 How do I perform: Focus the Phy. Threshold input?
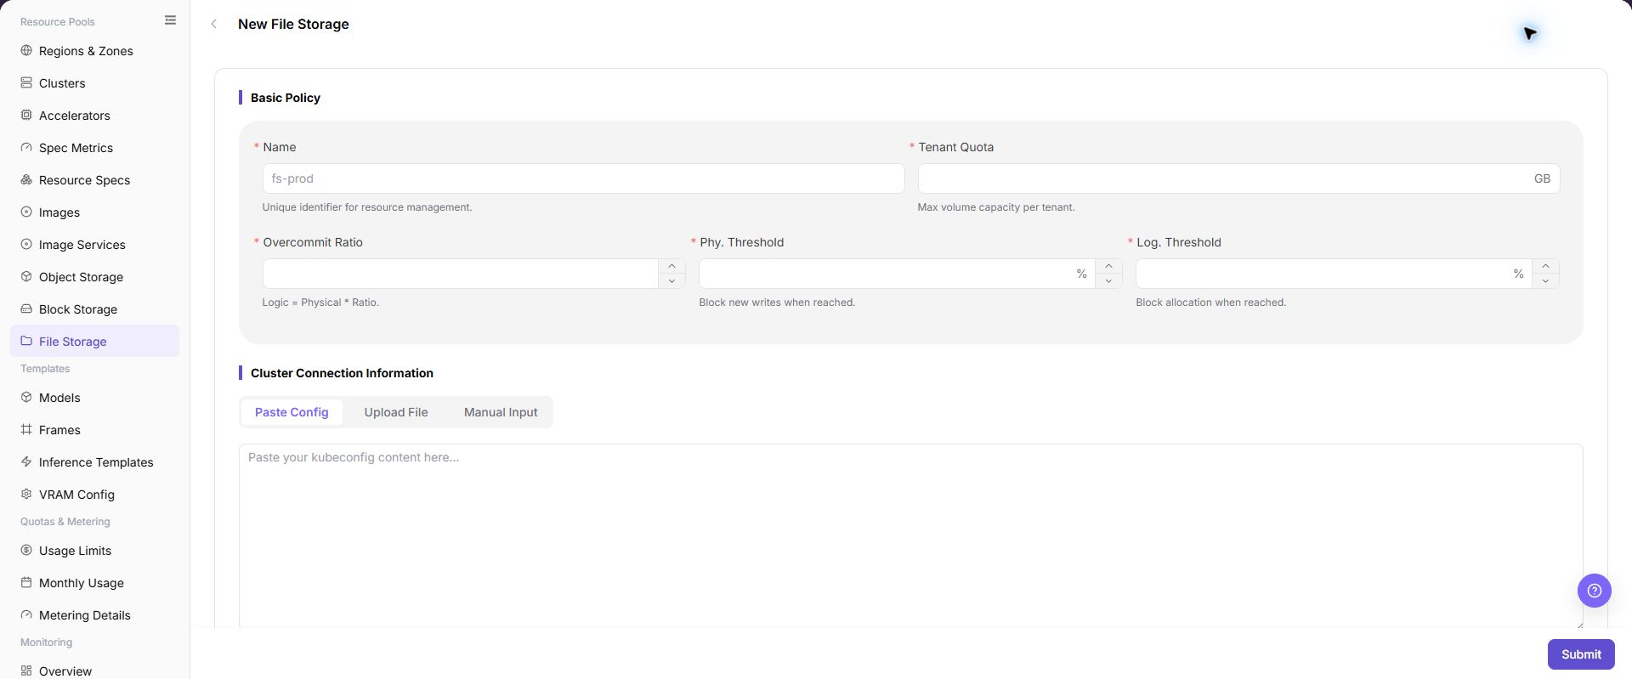[897, 274]
